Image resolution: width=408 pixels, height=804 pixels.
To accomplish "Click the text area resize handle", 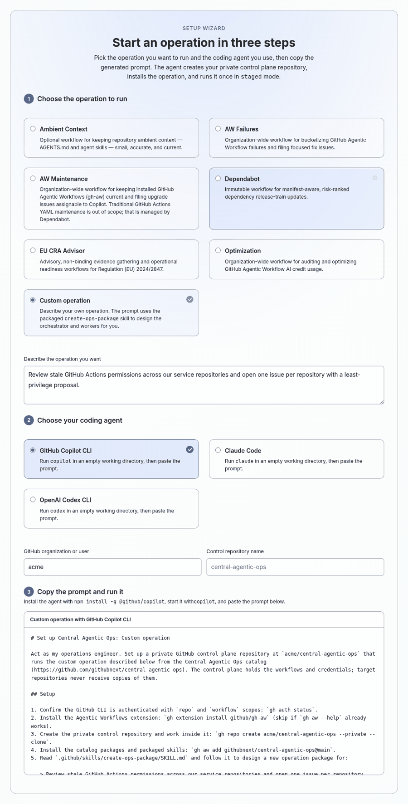I will click(x=381, y=401).
